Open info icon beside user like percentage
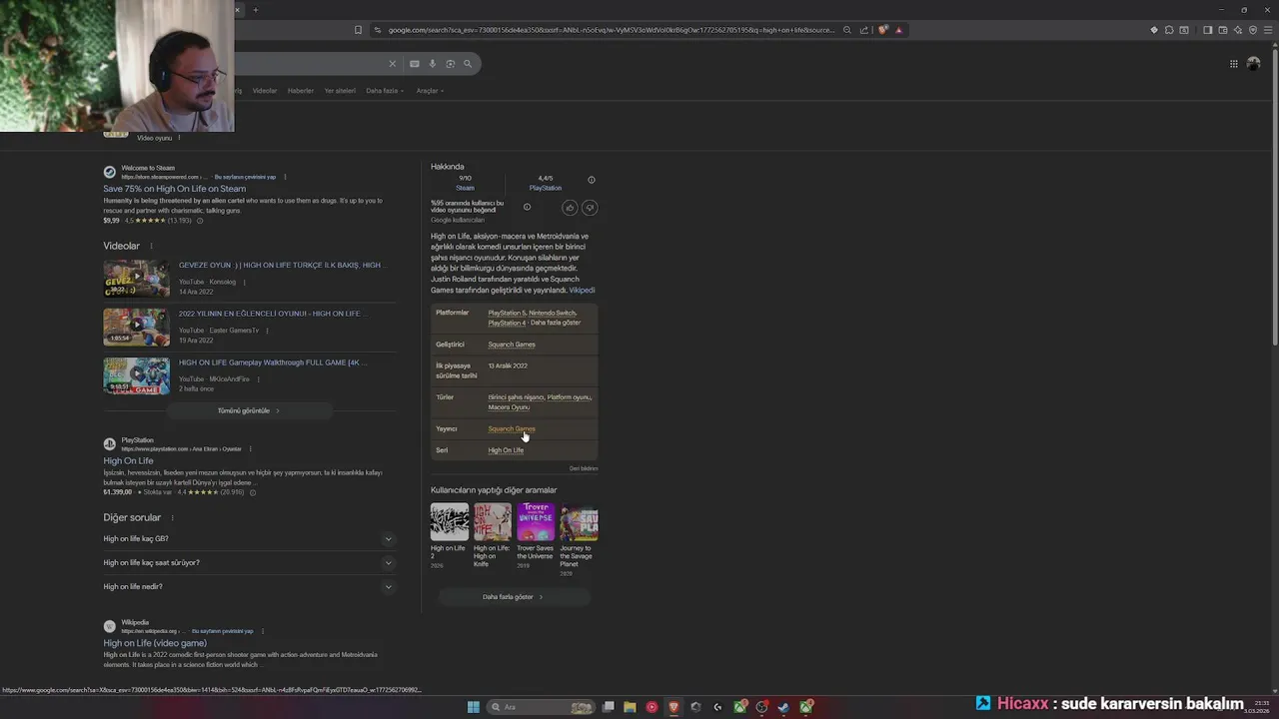This screenshot has width=1279, height=719. click(527, 207)
